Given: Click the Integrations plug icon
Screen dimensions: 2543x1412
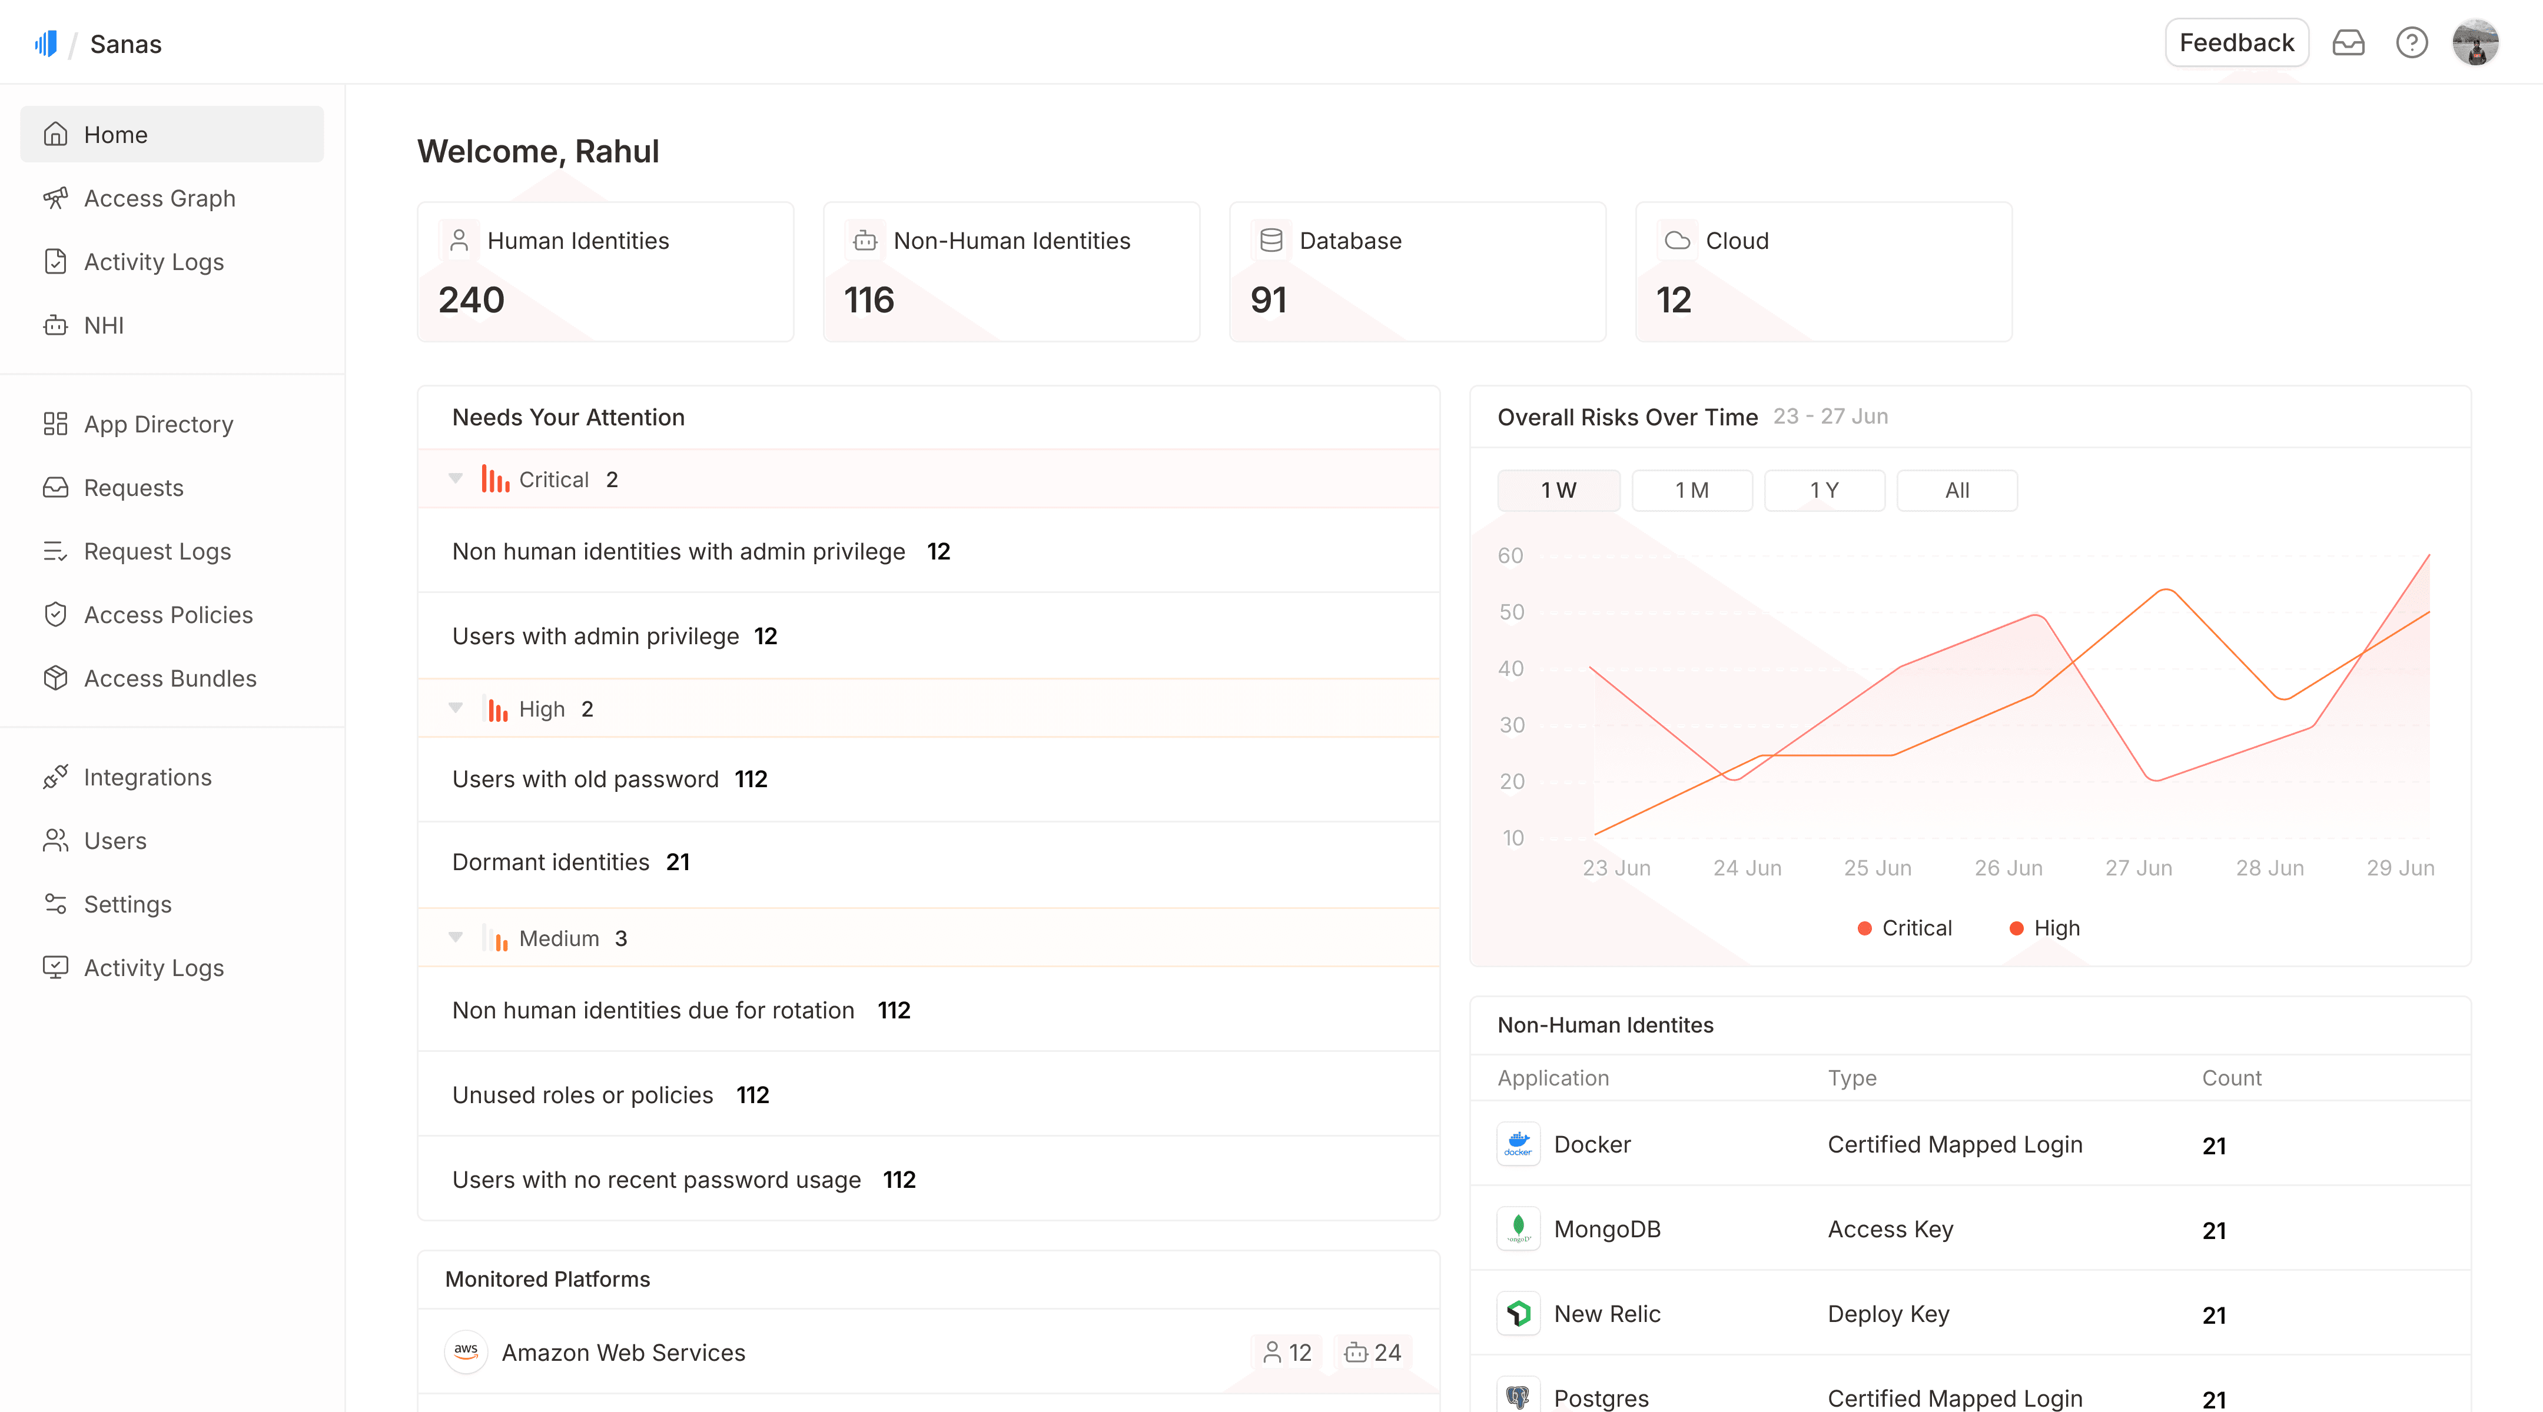Looking at the screenshot, I should (x=55, y=777).
